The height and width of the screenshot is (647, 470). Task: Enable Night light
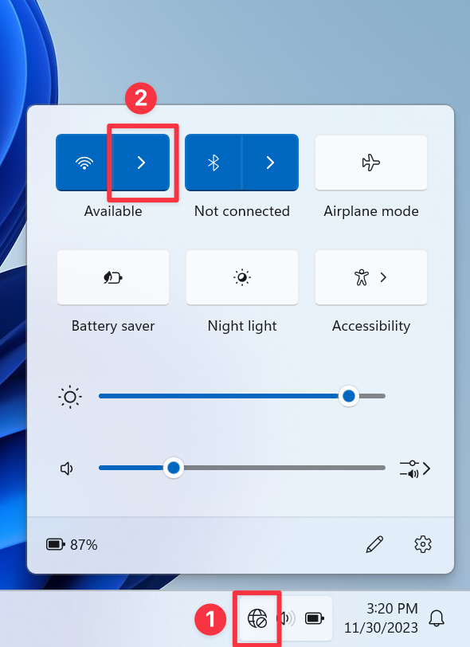242,277
